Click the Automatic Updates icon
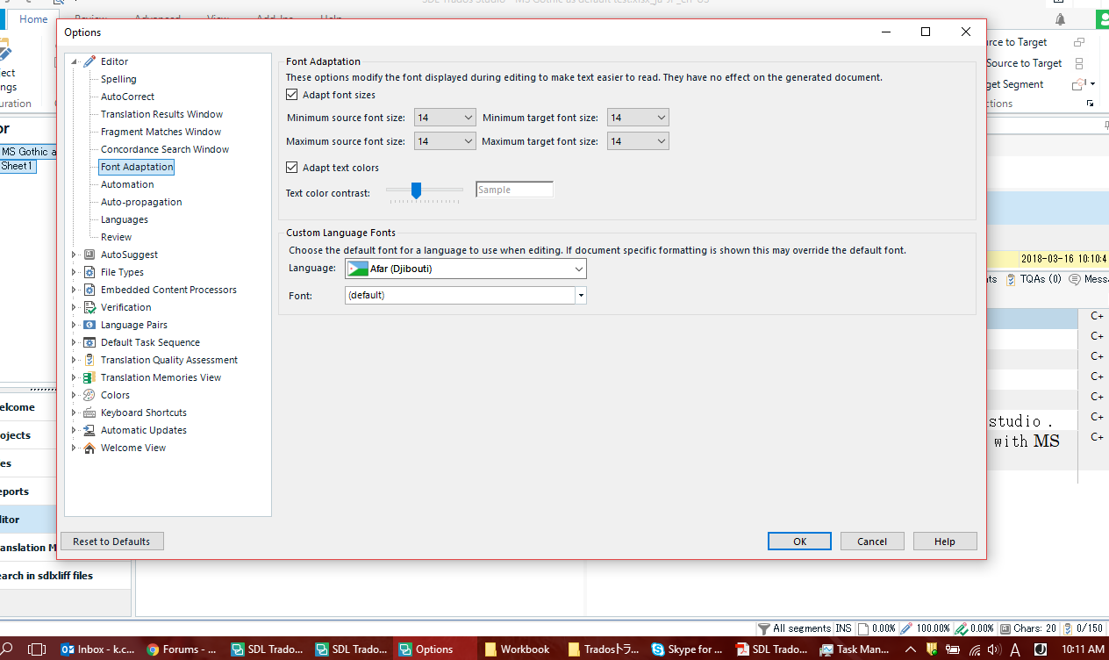The image size is (1109, 660). pos(89,430)
